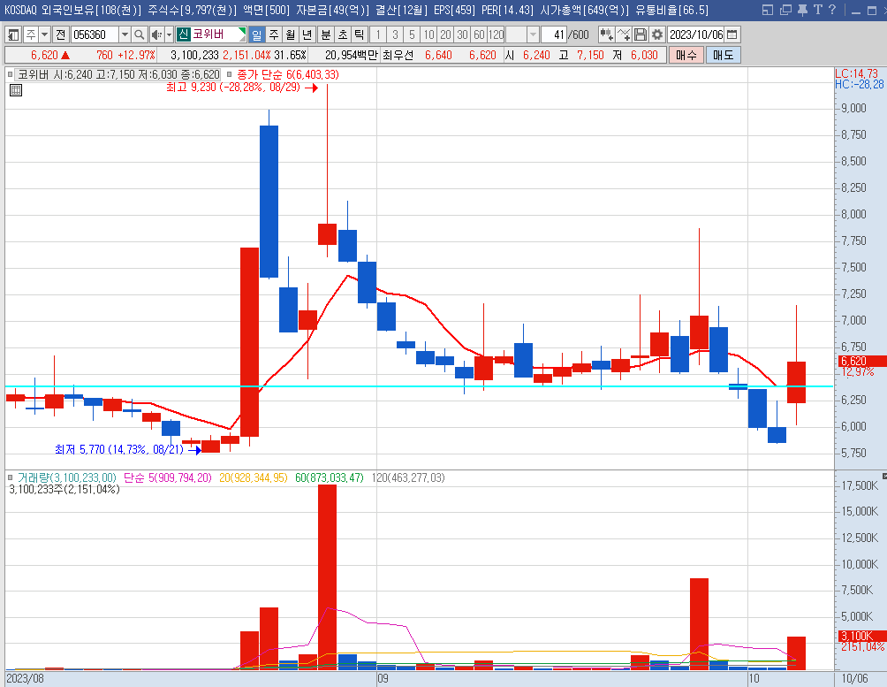Screen dimensions: 887x687
Task: Click the green 신 badge next to 코위버
Action: 183,34
